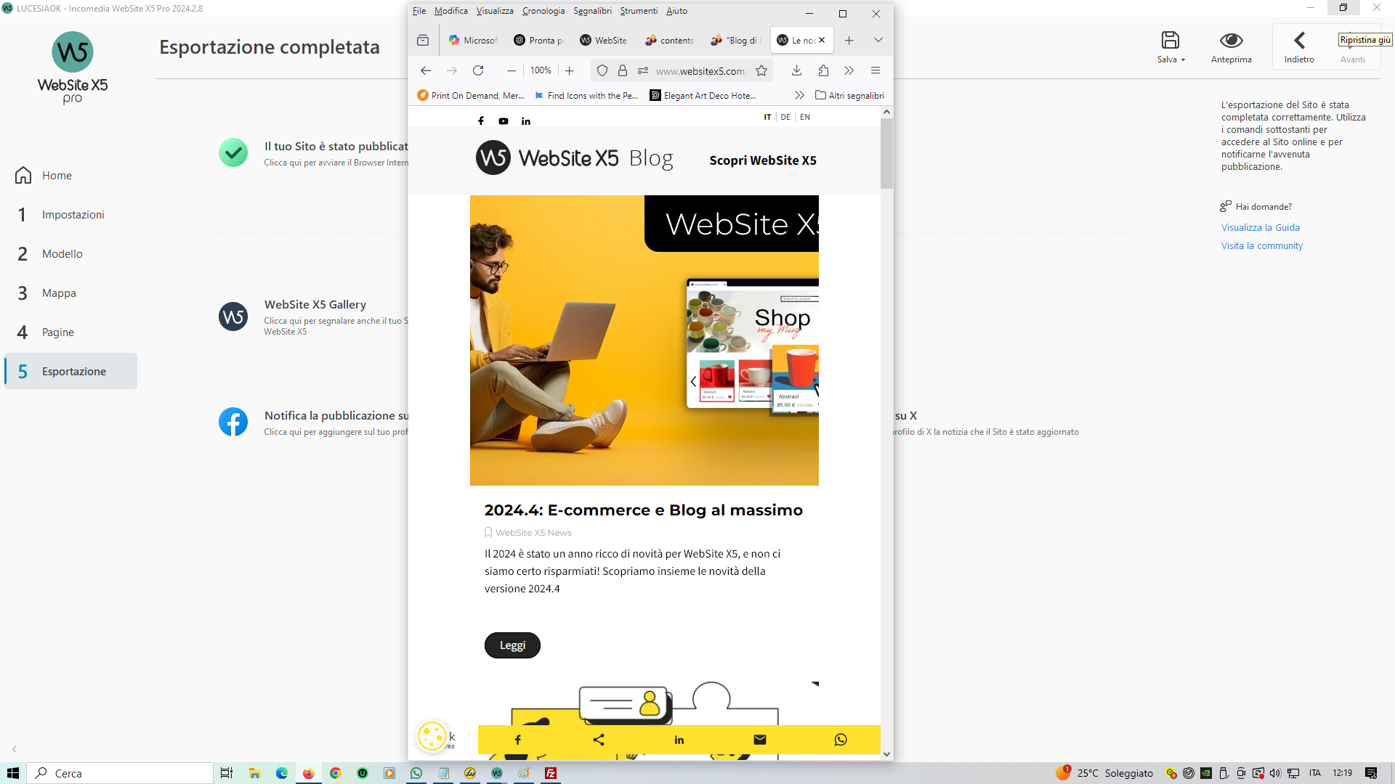This screenshot has width=1395, height=784.
Task: Expand the list all tabs dropdown
Action: 878,41
